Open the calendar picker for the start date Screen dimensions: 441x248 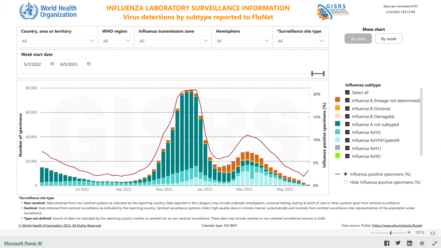click(x=52, y=64)
